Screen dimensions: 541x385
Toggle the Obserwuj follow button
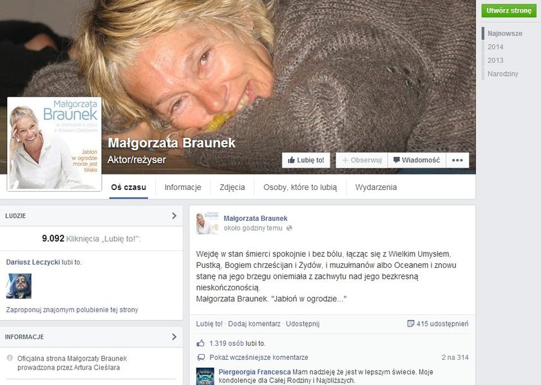point(361,160)
